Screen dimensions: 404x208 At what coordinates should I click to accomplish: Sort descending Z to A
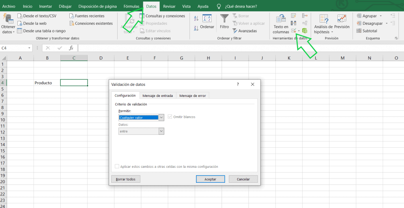(x=196, y=28)
